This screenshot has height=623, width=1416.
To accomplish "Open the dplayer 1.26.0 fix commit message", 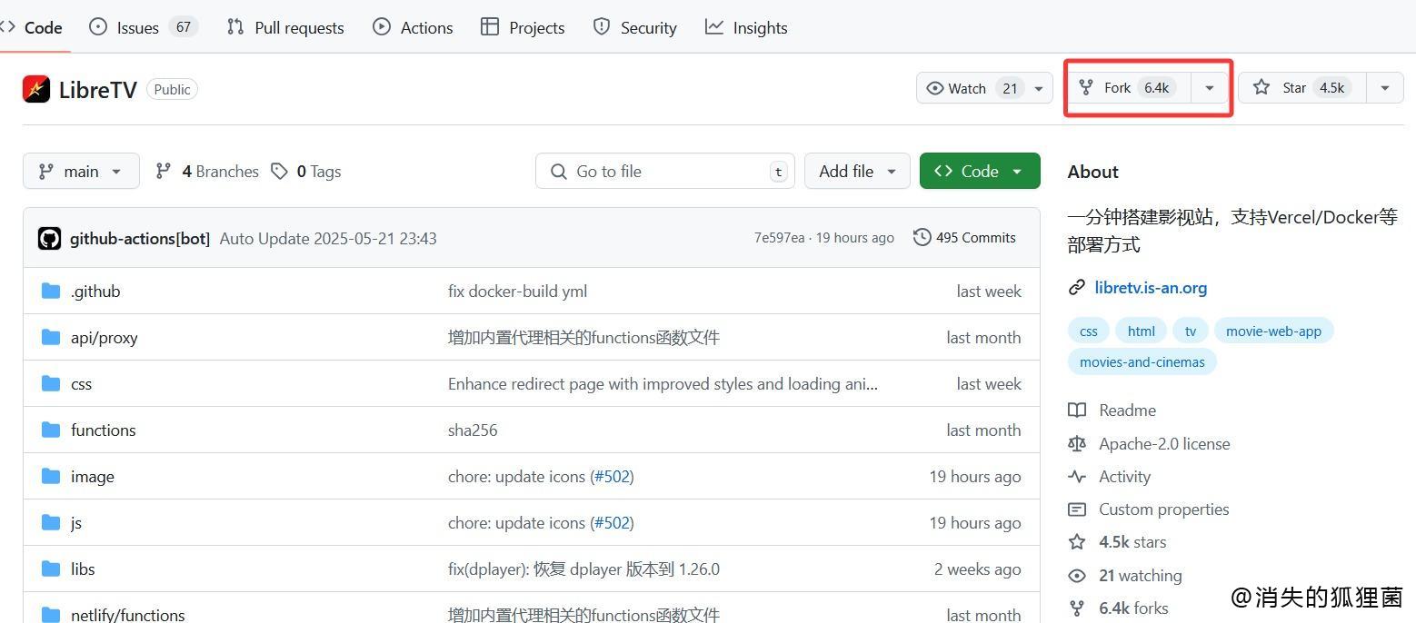I will (583, 569).
